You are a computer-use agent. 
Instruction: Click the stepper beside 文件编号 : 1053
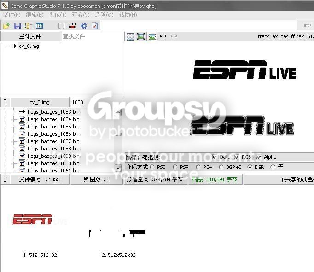[5, 179]
